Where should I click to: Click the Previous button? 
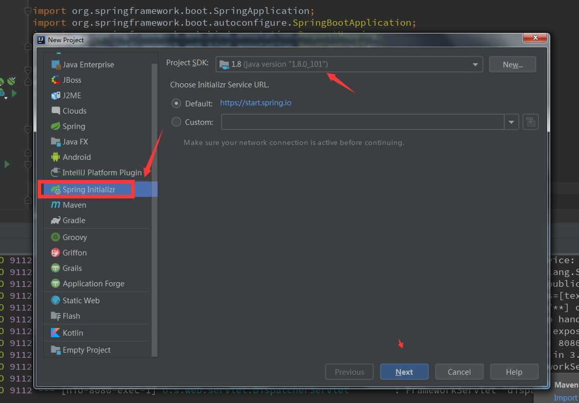point(349,372)
